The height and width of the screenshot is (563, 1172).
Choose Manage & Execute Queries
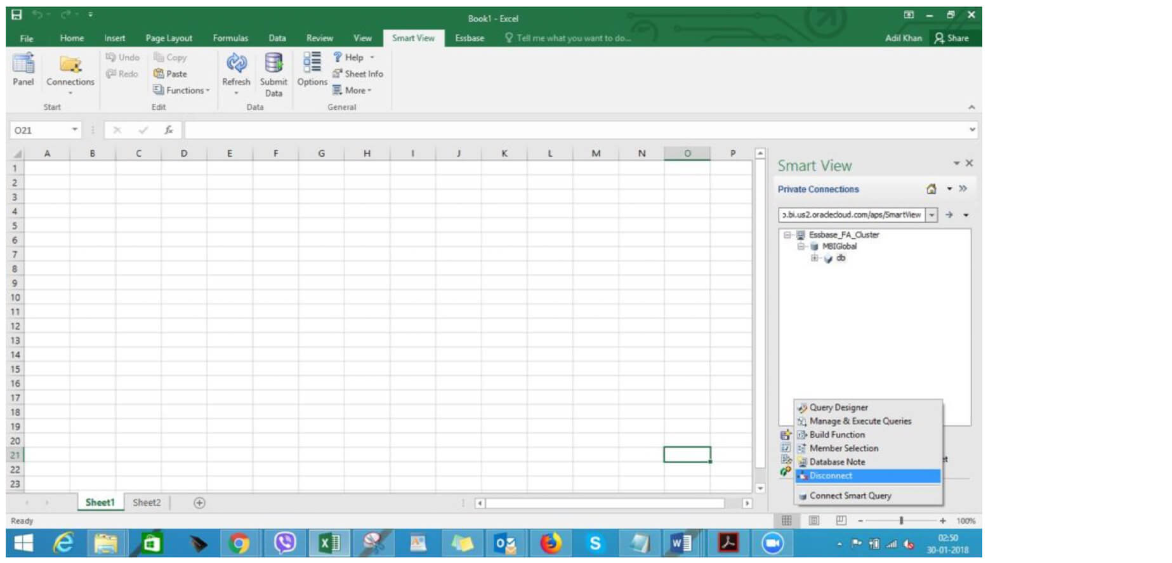click(867, 421)
